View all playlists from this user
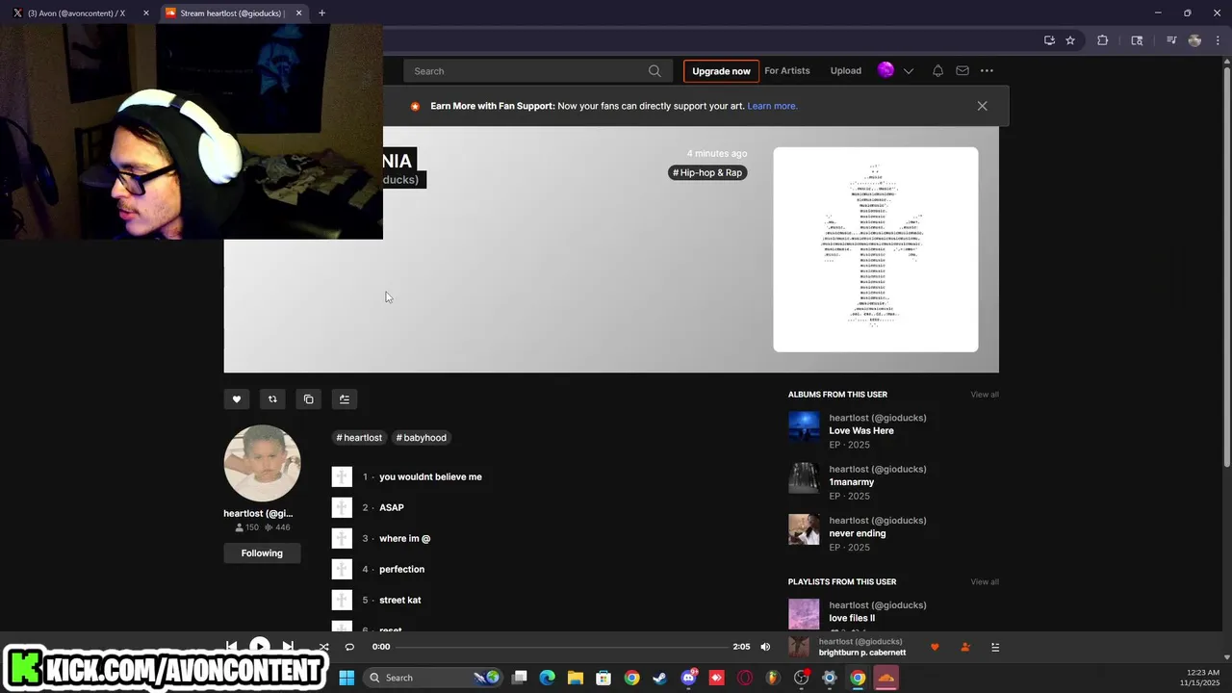 click(985, 582)
